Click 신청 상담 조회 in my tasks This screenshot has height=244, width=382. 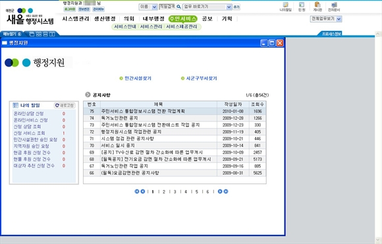tap(27, 127)
